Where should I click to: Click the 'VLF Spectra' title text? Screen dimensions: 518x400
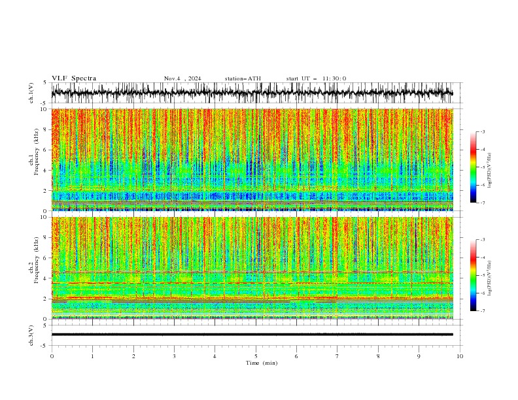click(74, 78)
